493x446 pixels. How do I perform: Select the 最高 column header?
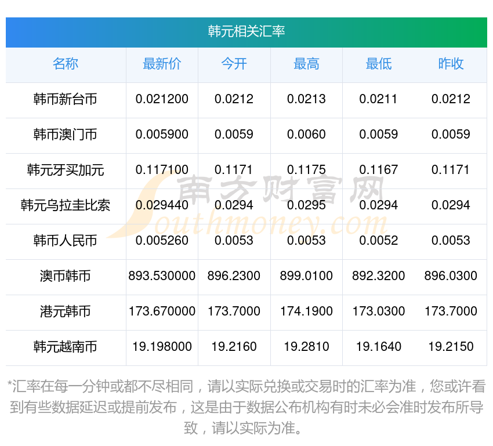[x=306, y=64]
